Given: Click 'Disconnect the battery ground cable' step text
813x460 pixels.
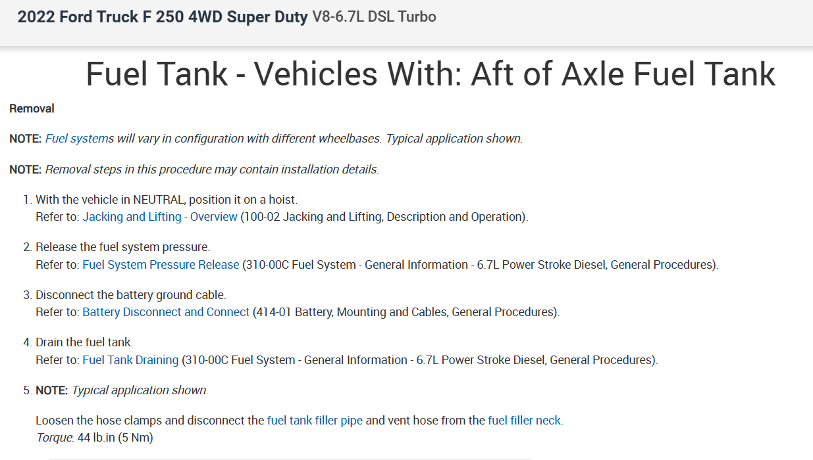Looking at the screenshot, I should click(x=130, y=295).
